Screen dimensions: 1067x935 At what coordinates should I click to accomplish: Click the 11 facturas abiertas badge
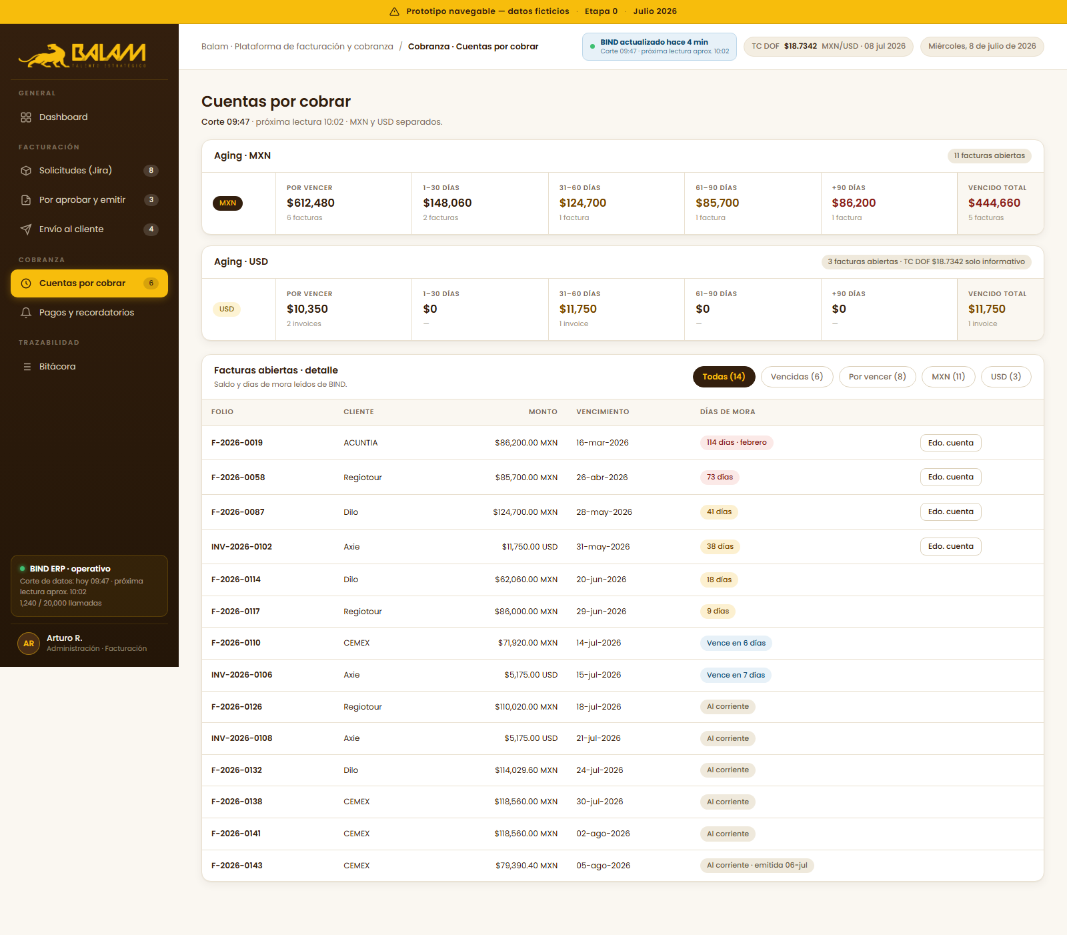click(990, 156)
